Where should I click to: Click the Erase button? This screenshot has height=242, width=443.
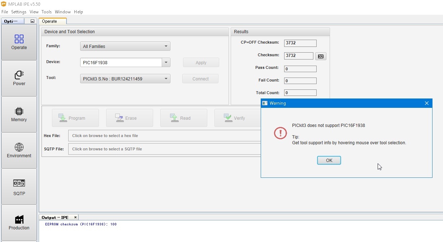(x=130, y=118)
